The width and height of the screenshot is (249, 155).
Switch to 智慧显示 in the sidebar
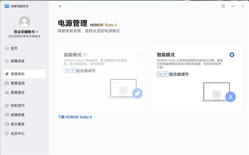25,92
